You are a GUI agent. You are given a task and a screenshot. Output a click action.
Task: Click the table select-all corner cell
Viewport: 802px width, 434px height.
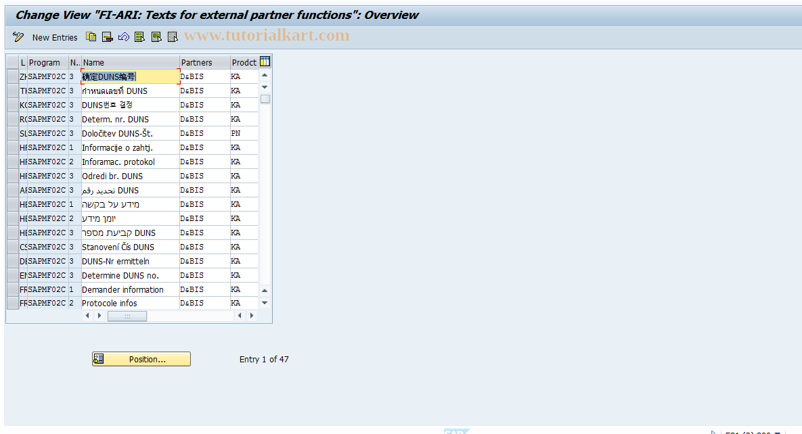[13, 62]
